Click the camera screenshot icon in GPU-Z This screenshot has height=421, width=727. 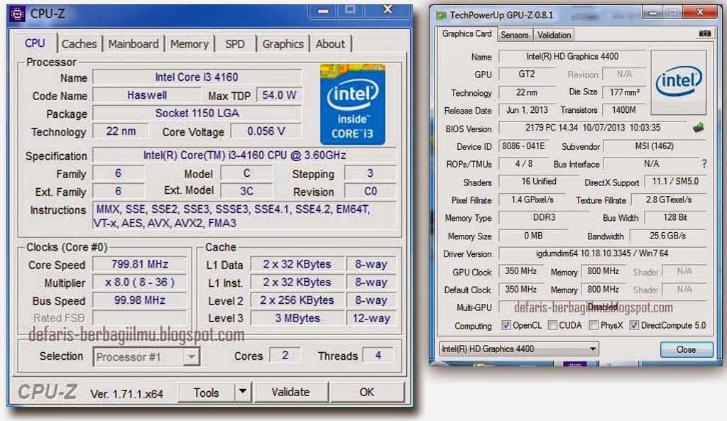point(704,33)
